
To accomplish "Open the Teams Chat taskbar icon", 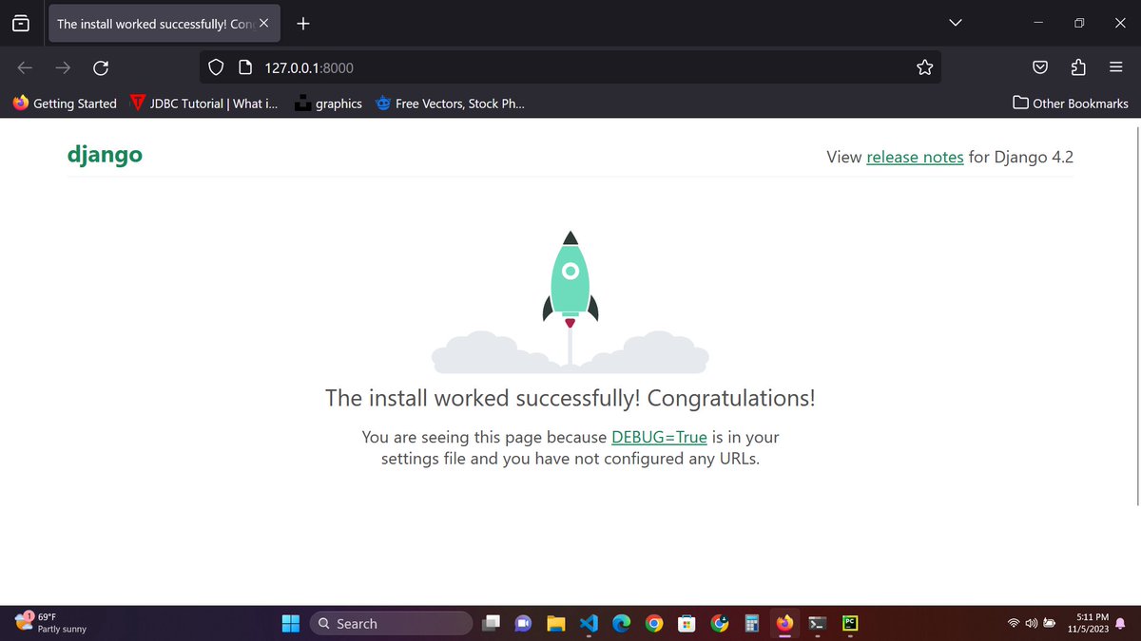I will [523, 624].
